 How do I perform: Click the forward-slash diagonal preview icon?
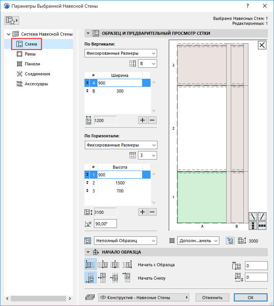tap(262, 216)
